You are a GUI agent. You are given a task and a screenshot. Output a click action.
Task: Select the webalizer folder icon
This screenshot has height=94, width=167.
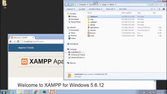(89, 22)
